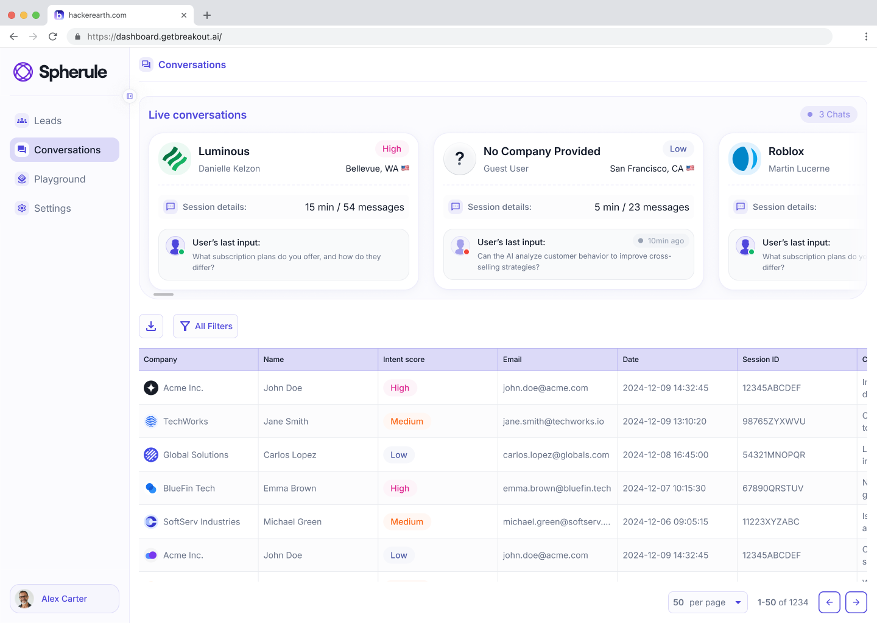The height and width of the screenshot is (623, 877).
Task: Go to previous page arrow
Action: point(829,602)
